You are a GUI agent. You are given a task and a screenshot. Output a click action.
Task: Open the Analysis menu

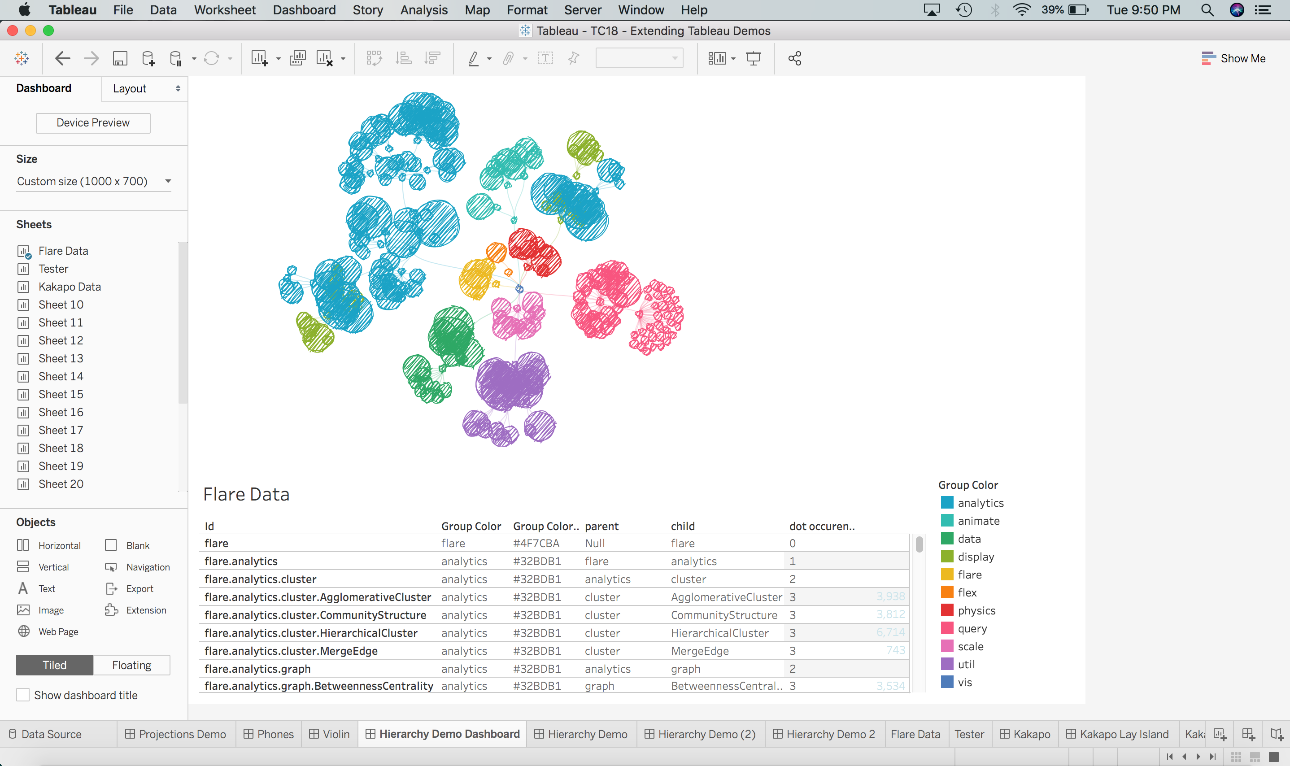[424, 10]
